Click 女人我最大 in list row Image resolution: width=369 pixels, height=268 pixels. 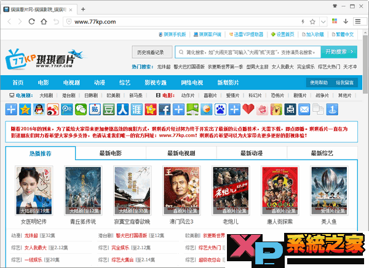pyautogui.click(x=36, y=248)
